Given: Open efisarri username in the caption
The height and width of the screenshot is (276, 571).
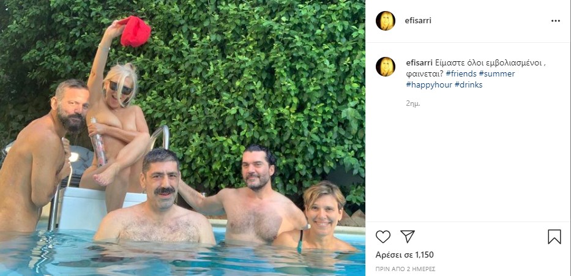Looking at the screenshot, I should (419, 62).
